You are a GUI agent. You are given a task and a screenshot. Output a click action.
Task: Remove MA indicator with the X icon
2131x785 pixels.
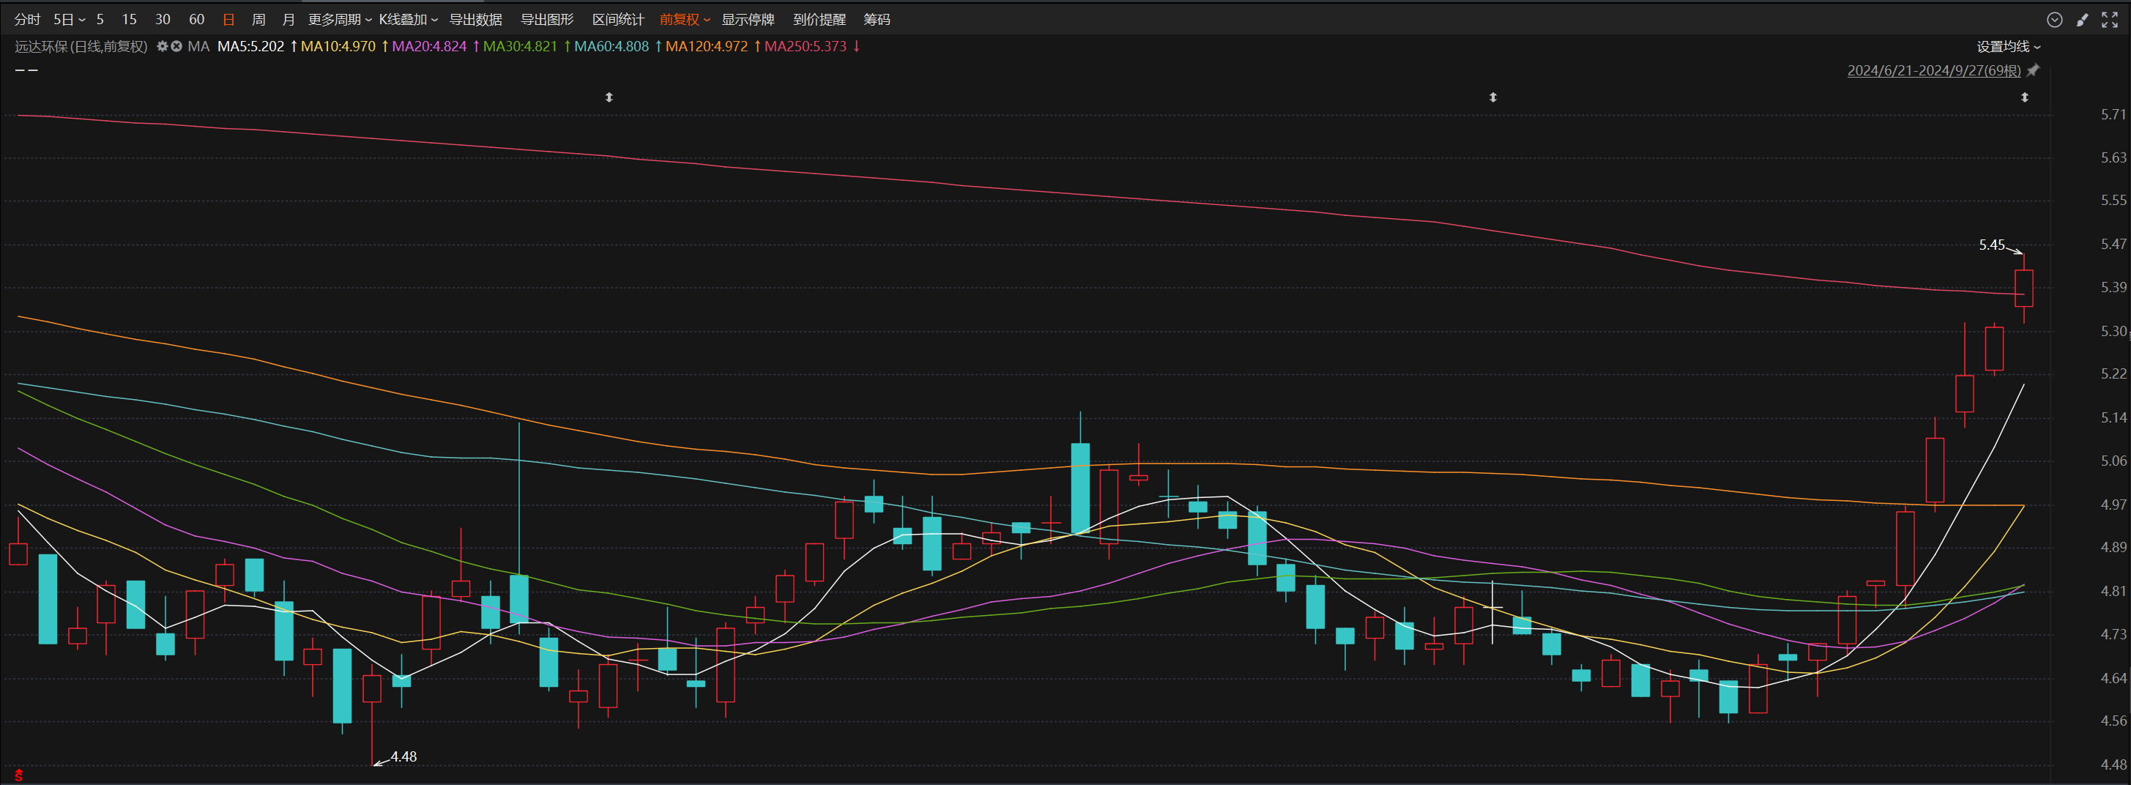tap(176, 46)
